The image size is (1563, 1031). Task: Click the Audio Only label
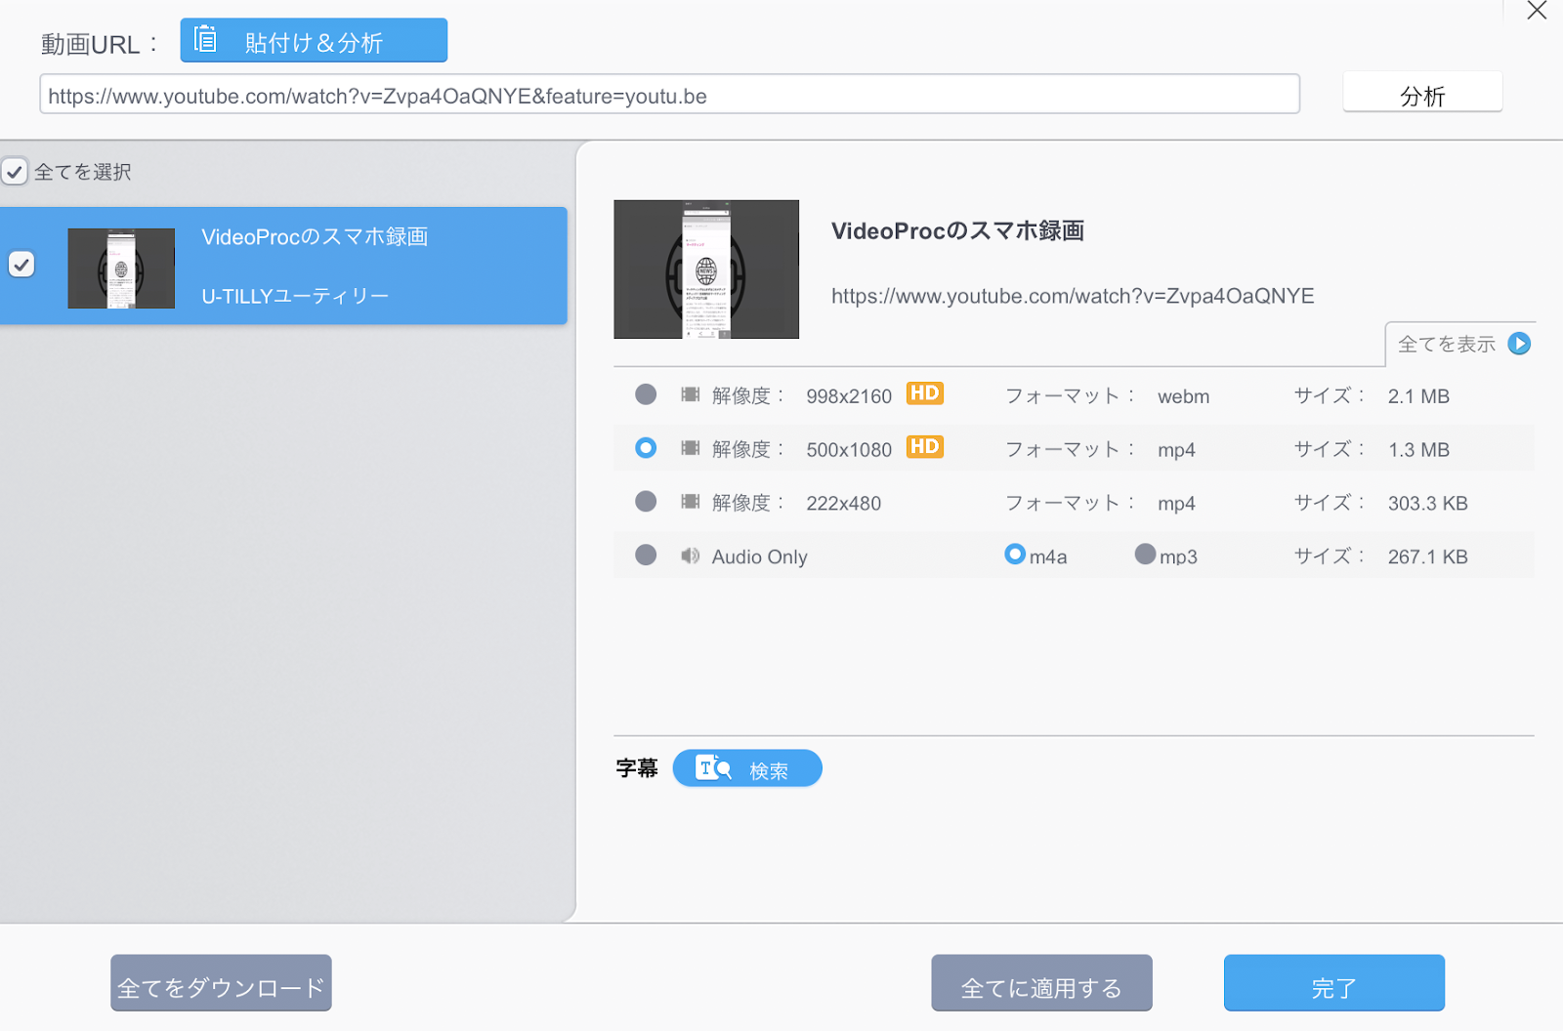pos(759,557)
